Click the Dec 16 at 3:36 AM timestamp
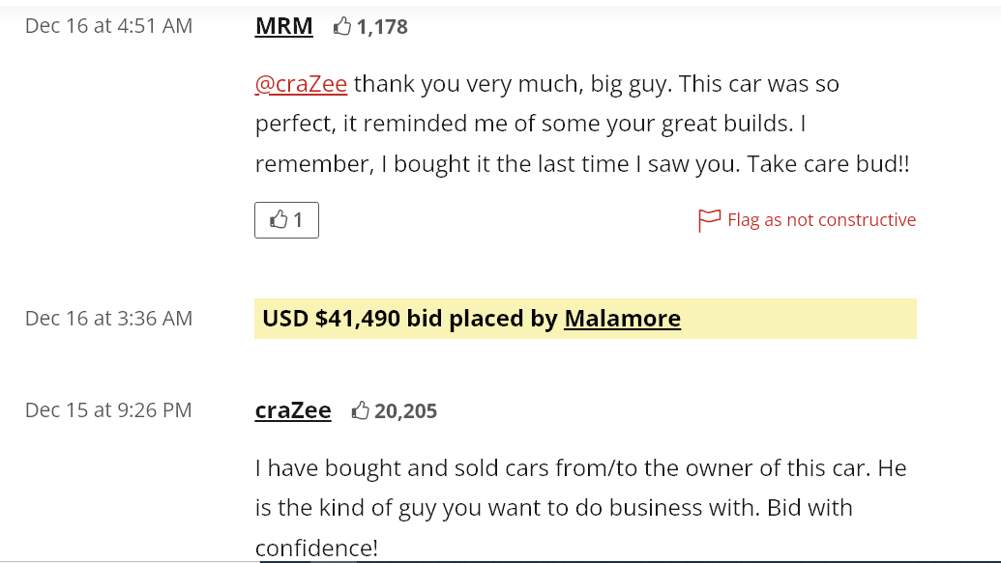Viewport: 1001px width, 563px height. pyautogui.click(x=108, y=319)
